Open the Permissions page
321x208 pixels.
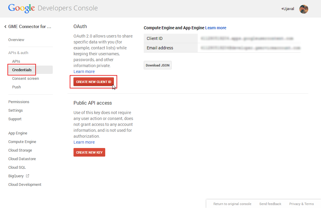point(19,102)
